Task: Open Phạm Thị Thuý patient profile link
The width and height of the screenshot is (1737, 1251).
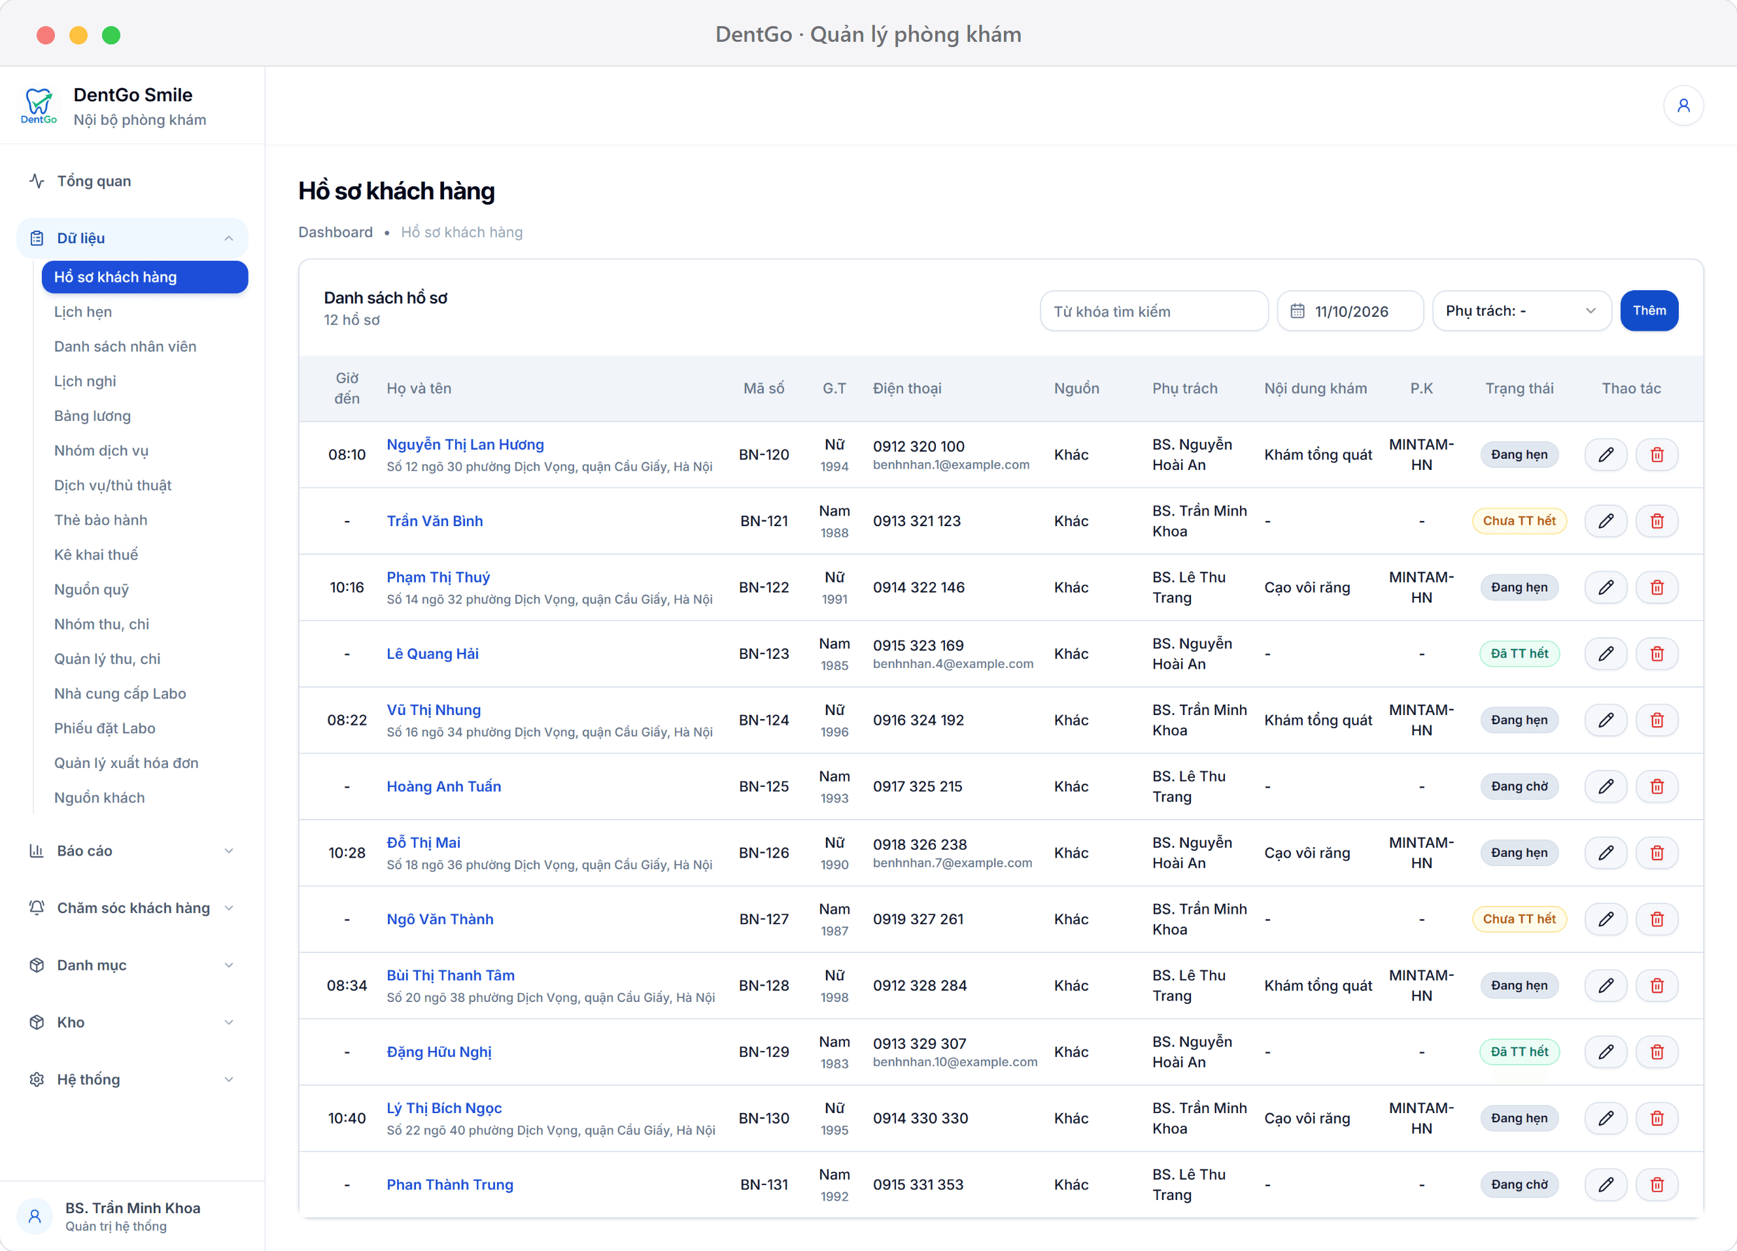Action: [438, 577]
